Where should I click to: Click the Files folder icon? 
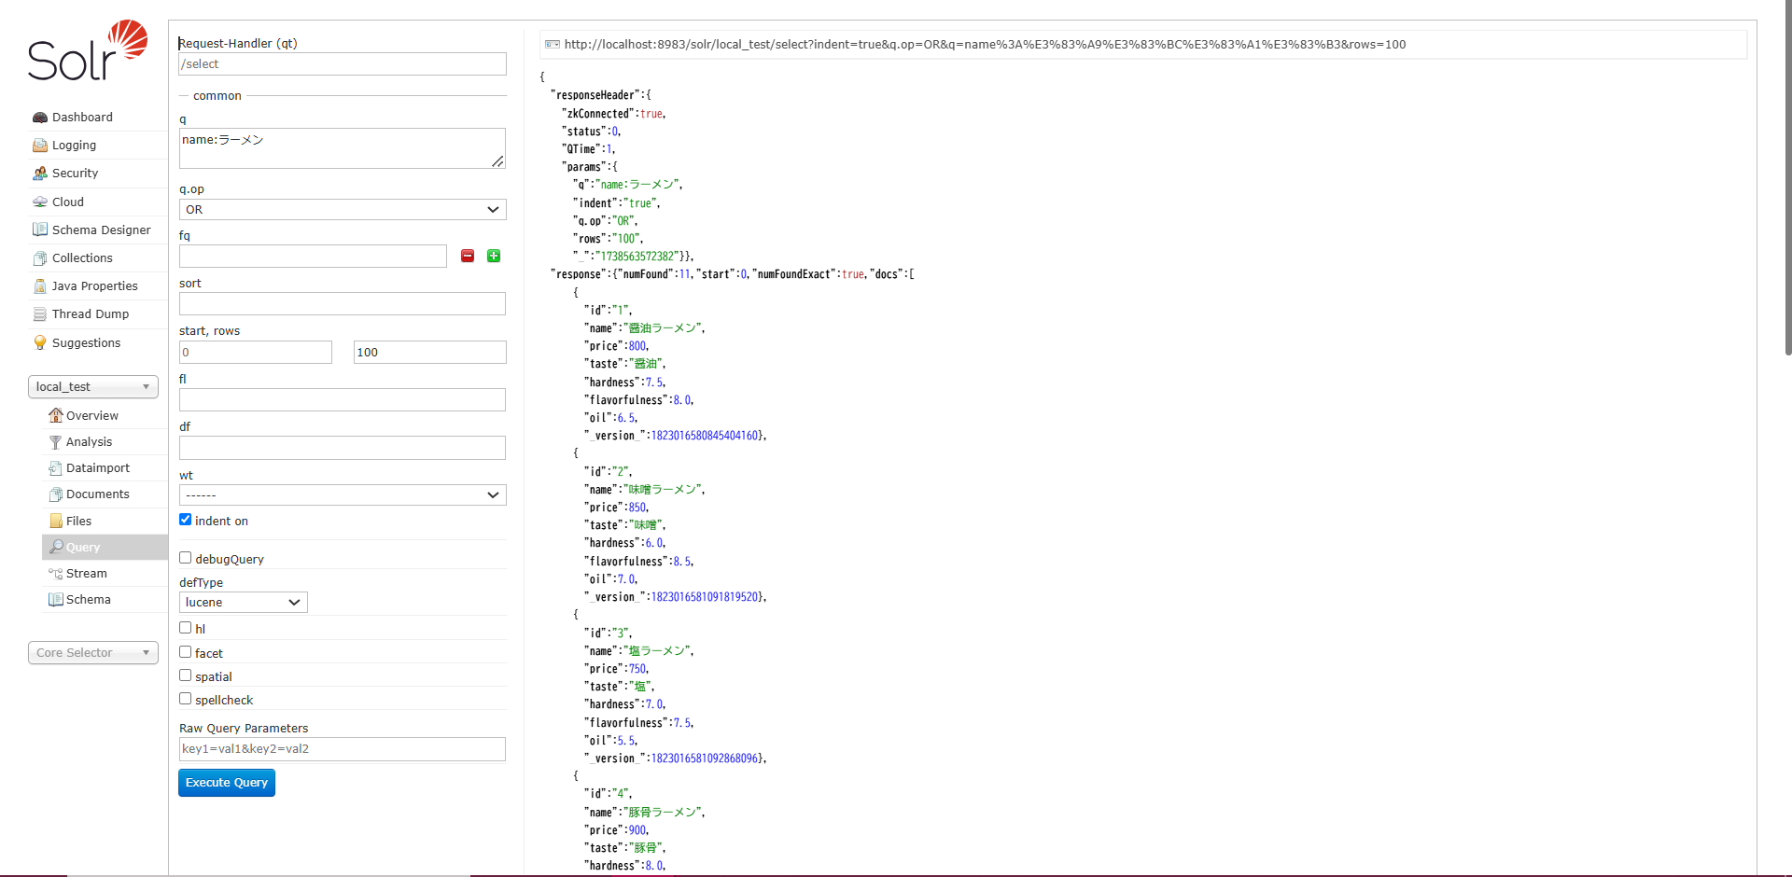[x=56, y=521]
